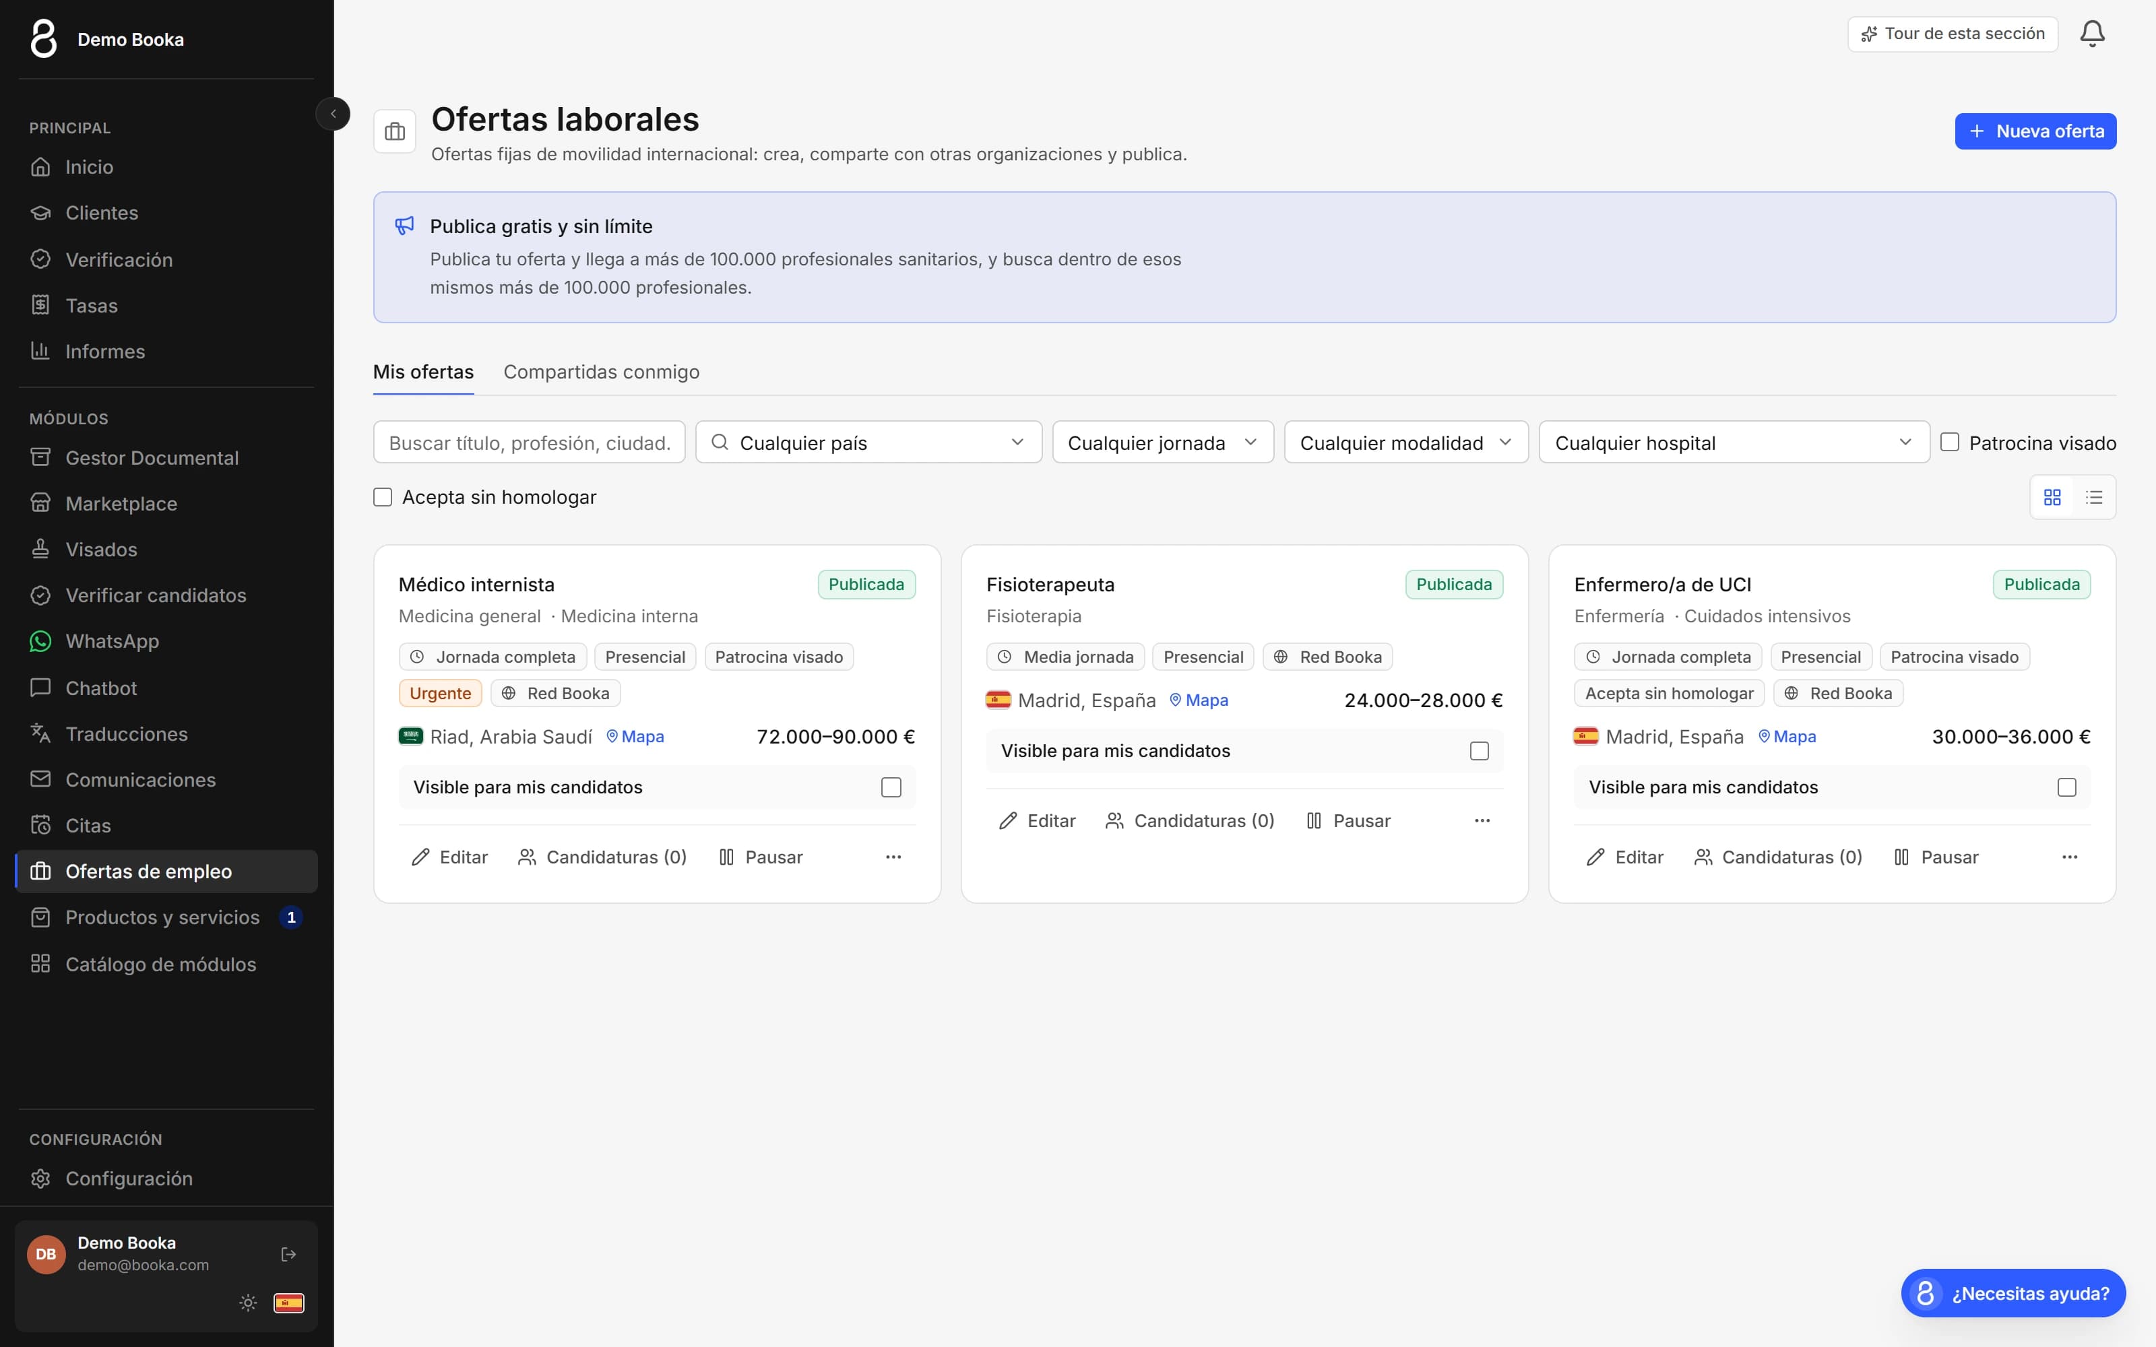Image resolution: width=2156 pixels, height=1347 pixels.
Task: Pause the Médico internista offer
Action: click(760, 857)
